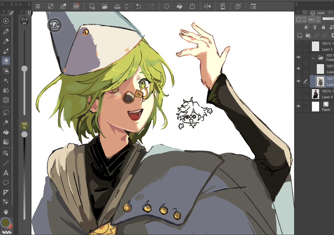Show Layer 2 by clicking its eye box
The image size is (334, 235).
pos(299,46)
